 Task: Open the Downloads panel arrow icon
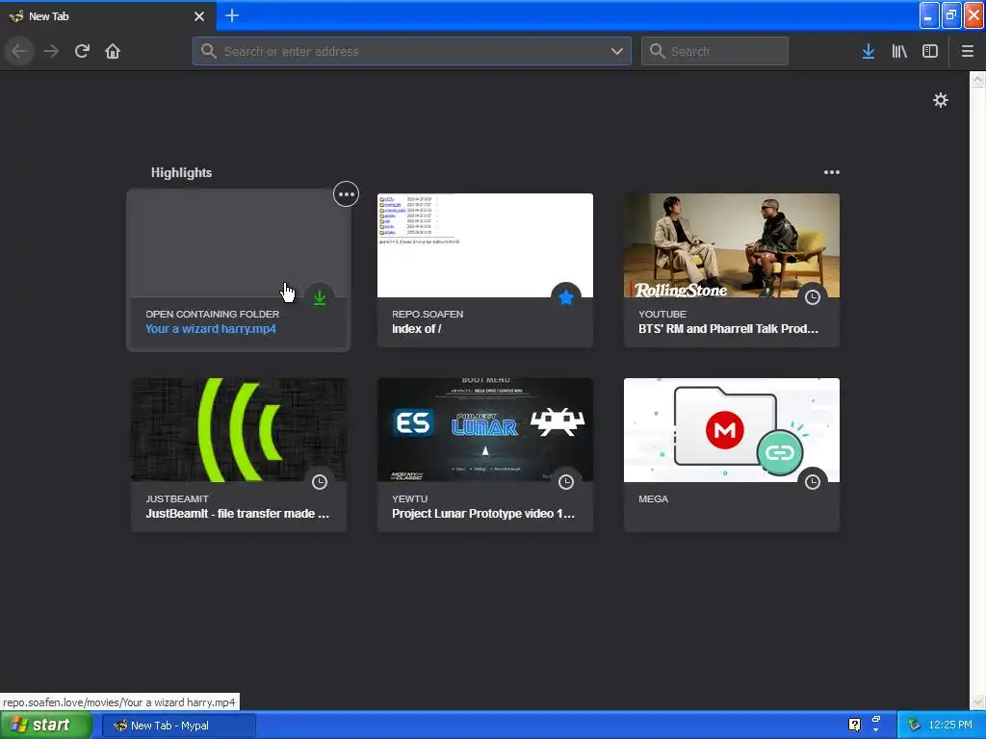[x=869, y=51]
